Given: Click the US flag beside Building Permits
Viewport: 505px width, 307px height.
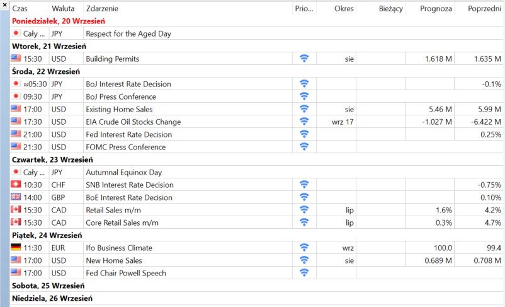Looking at the screenshot, I should coord(16,58).
